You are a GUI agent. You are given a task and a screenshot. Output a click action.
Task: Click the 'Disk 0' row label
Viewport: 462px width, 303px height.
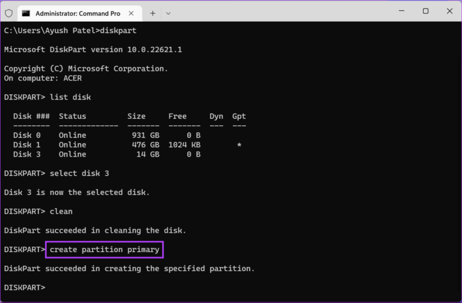[x=27, y=135]
